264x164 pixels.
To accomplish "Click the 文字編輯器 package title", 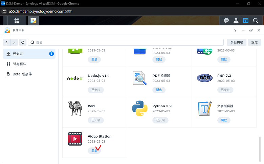I will [225, 106].
